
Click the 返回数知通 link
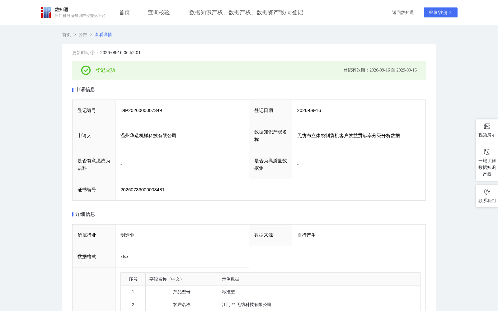click(x=403, y=12)
